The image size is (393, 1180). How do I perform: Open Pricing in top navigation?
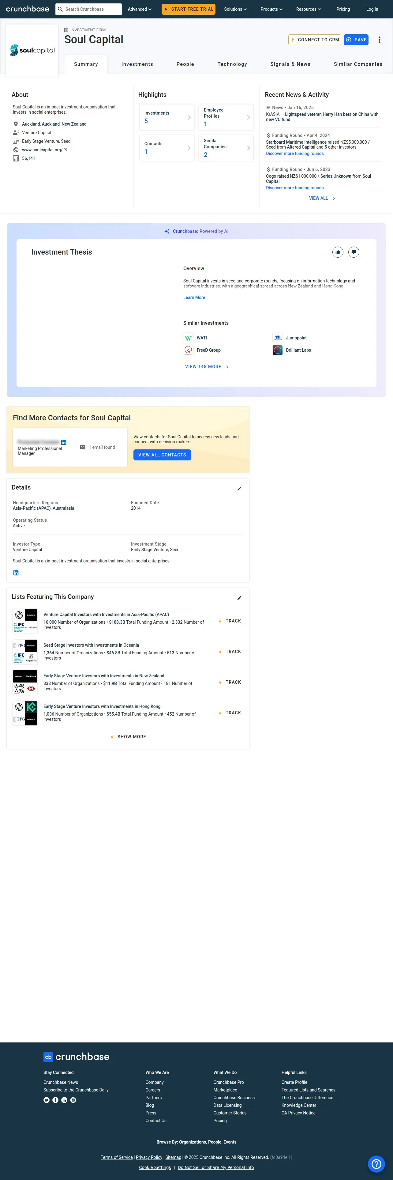pyautogui.click(x=343, y=9)
